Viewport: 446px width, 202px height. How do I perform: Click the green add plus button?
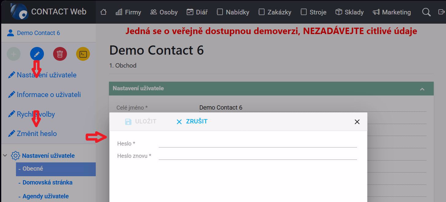point(14,54)
